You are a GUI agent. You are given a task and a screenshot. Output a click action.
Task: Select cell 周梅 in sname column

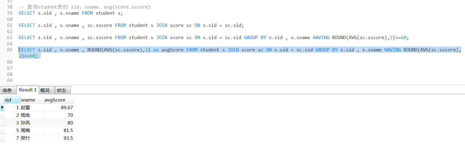tap(32, 130)
